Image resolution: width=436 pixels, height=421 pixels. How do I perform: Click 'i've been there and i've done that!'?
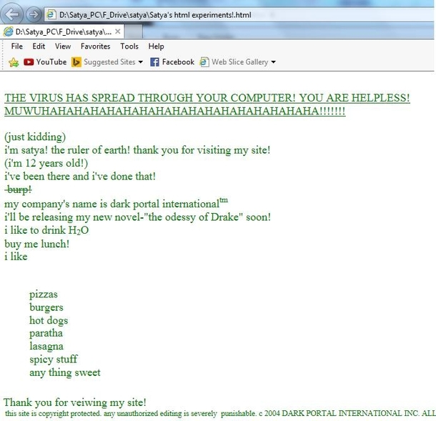(x=80, y=177)
